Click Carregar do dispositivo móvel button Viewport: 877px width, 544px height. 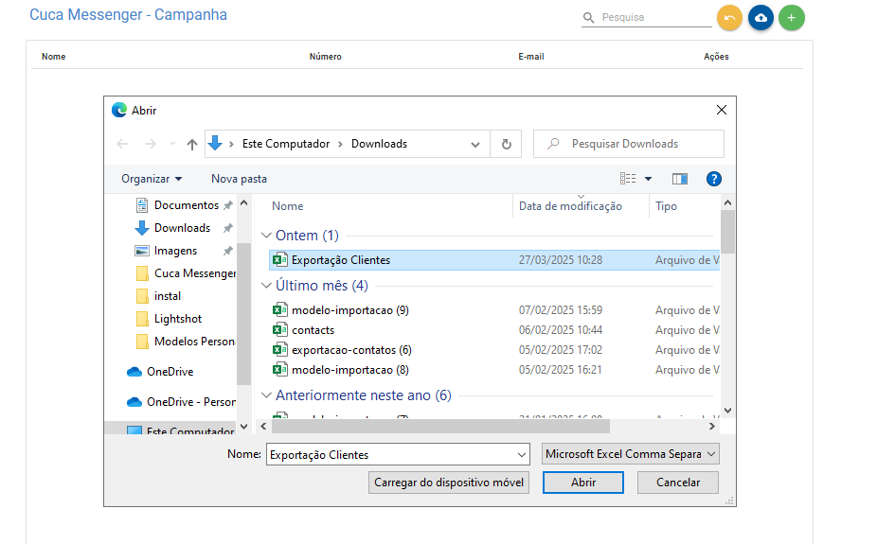pos(449,483)
